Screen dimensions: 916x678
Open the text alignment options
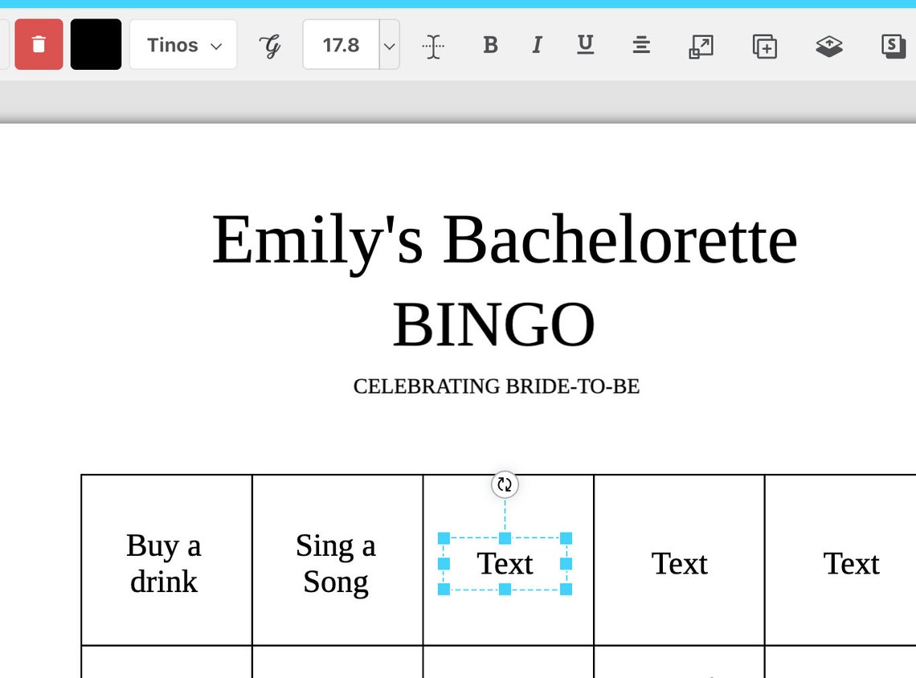pos(640,46)
